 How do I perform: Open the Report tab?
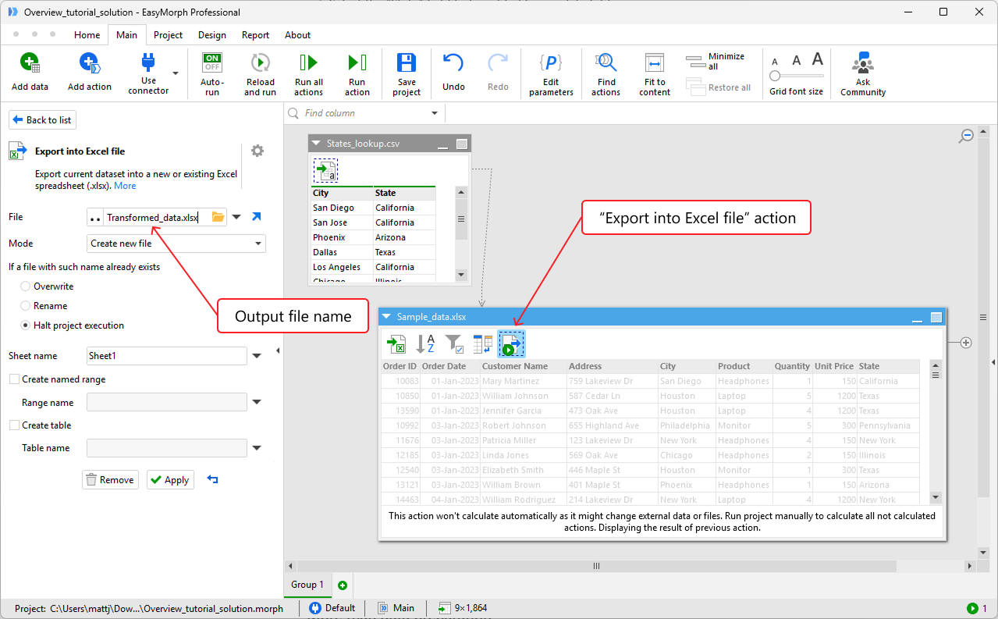click(x=255, y=35)
